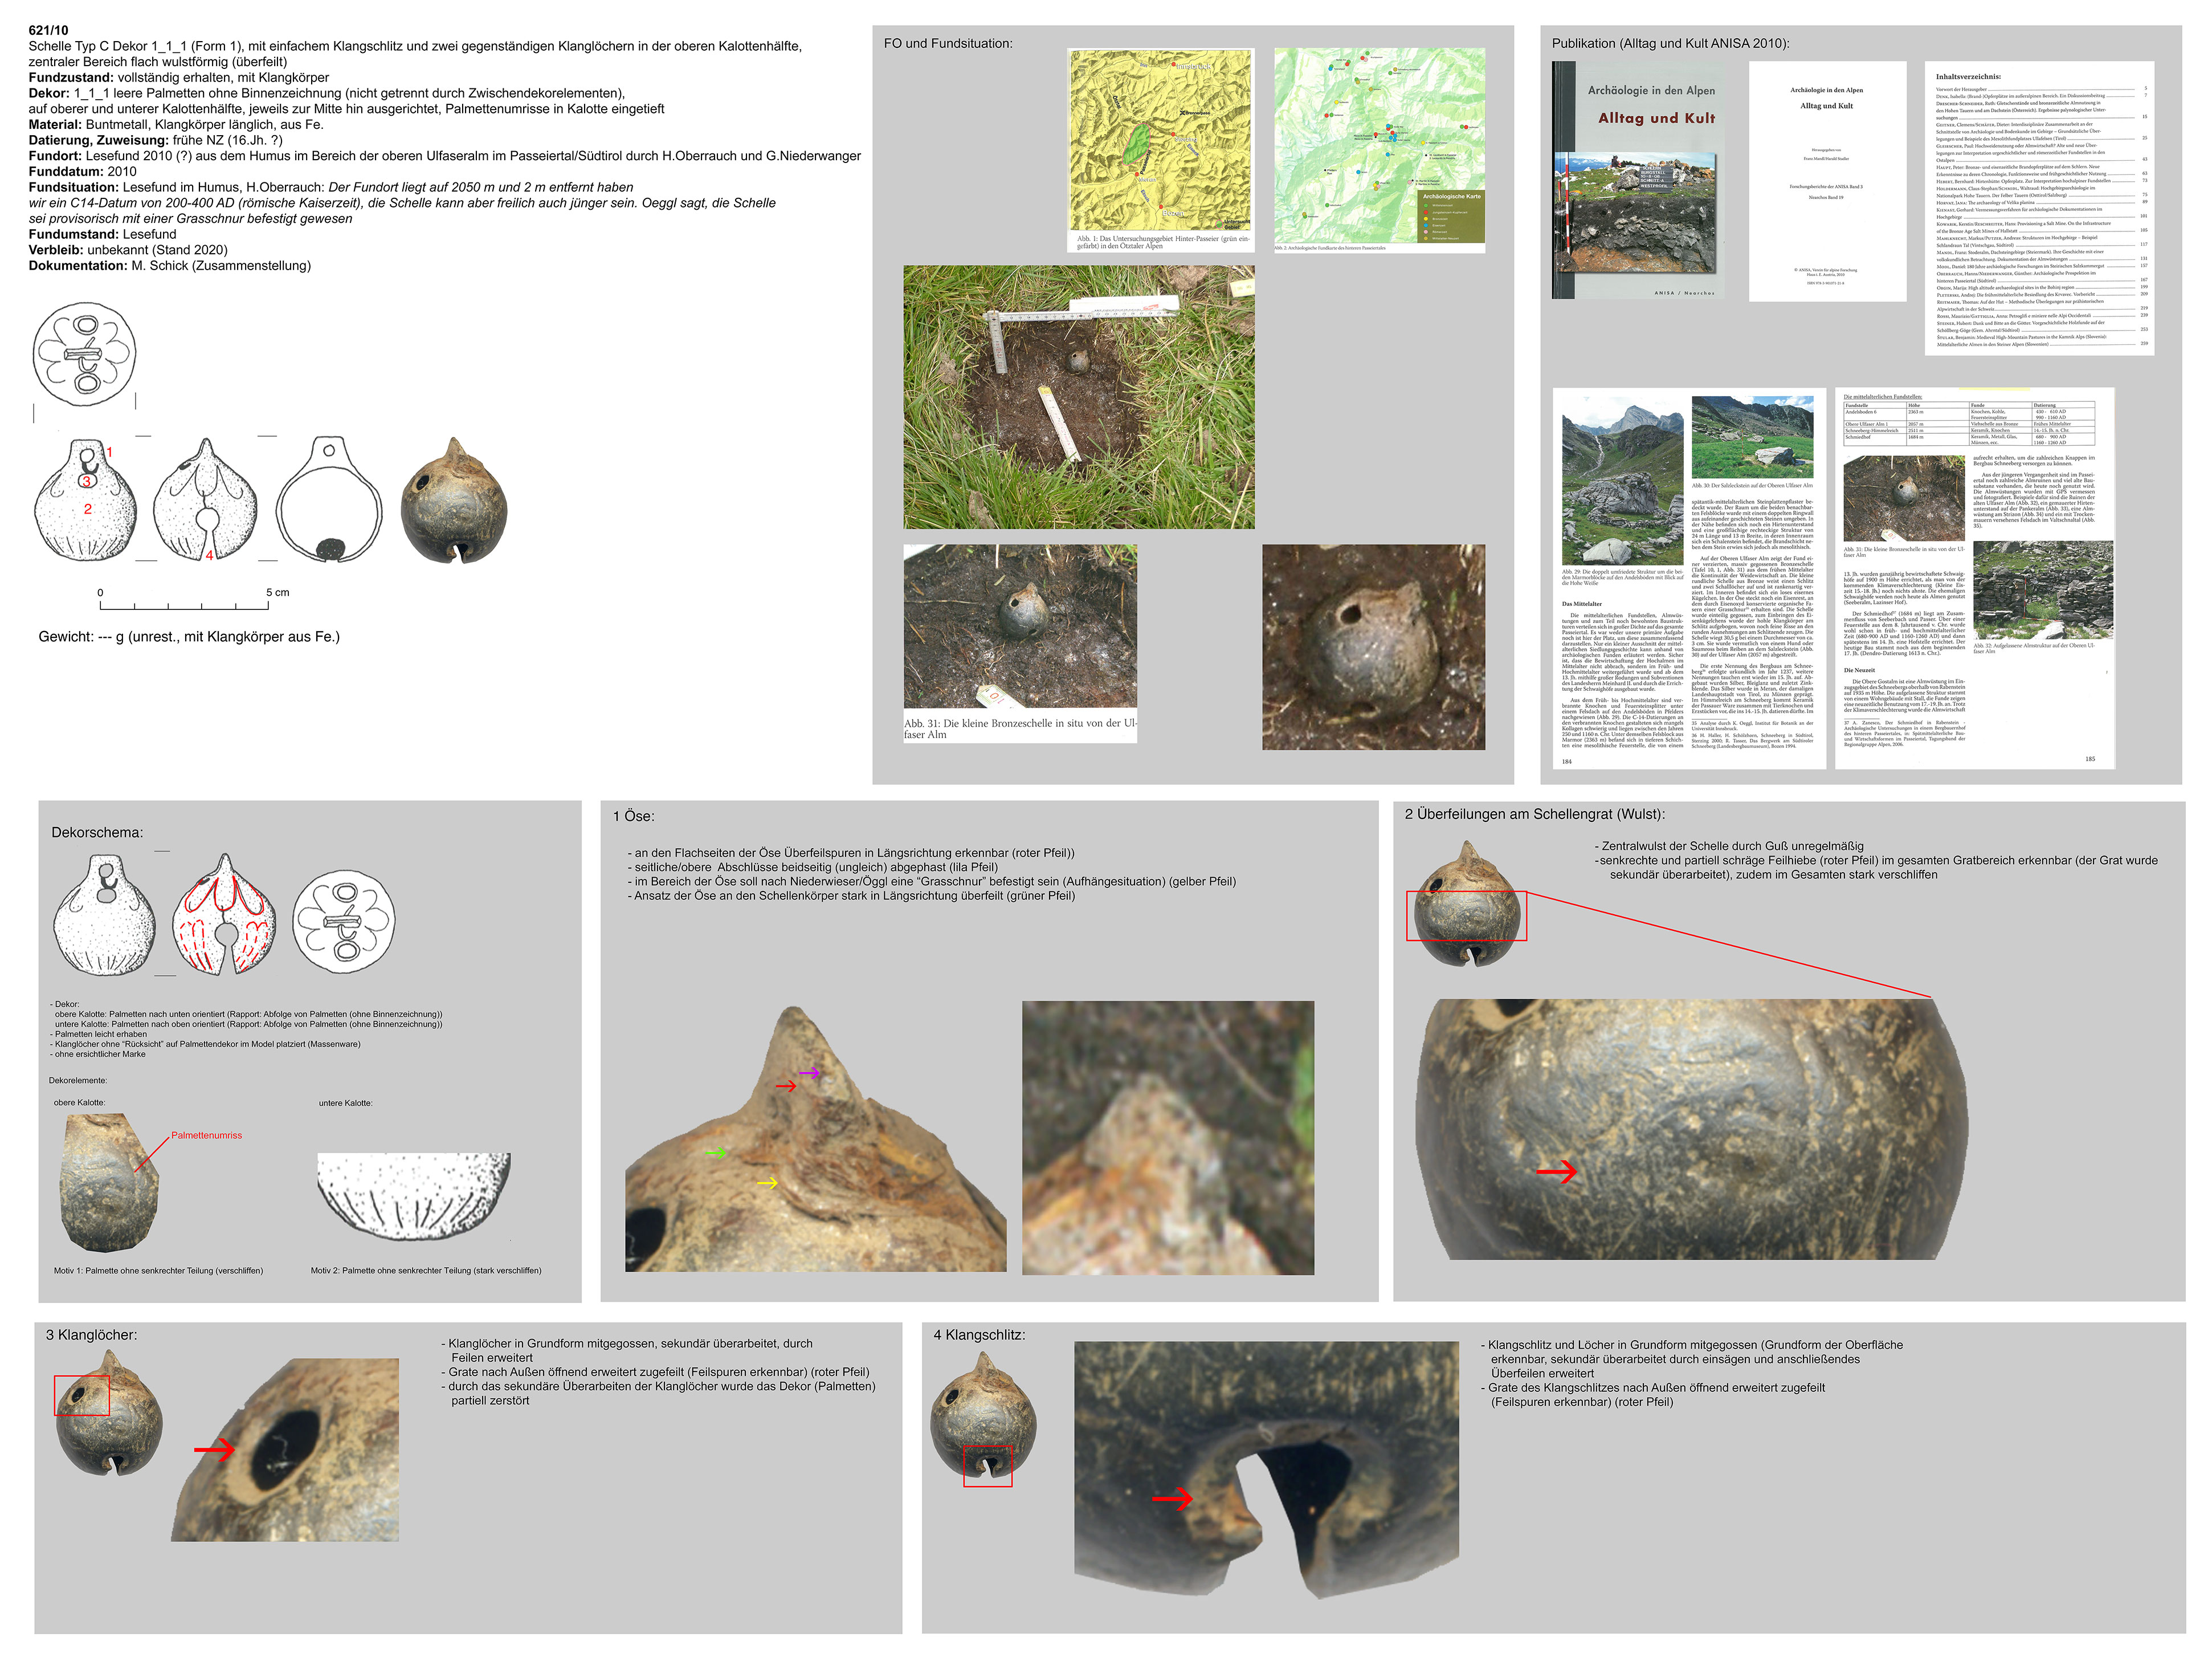The width and height of the screenshot is (2212, 1657).
Task: Click the red arrow on the Schellengrat close-up
Action: click(x=1556, y=1171)
